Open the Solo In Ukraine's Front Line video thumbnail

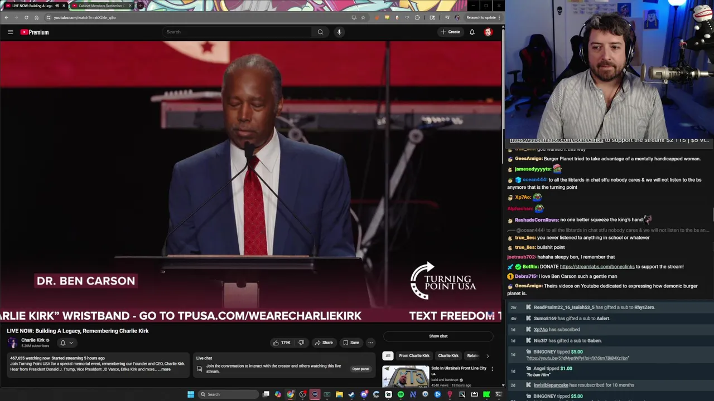click(x=406, y=376)
